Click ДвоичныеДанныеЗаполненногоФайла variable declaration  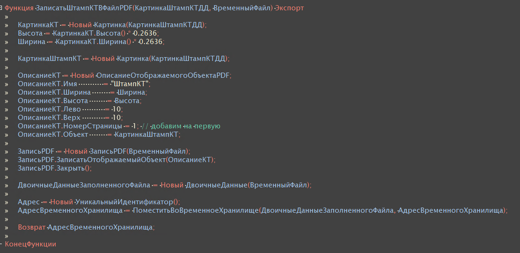(84, 185)
